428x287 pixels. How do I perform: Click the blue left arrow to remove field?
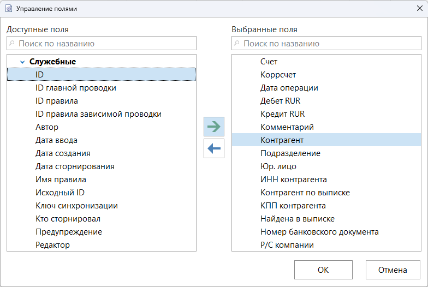[213, 148]
